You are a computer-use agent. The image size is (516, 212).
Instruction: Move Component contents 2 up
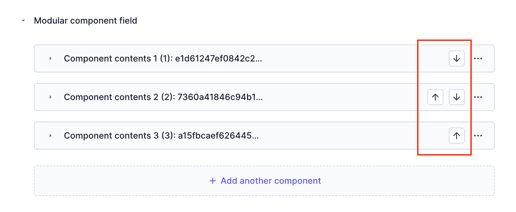pos(435,97)
